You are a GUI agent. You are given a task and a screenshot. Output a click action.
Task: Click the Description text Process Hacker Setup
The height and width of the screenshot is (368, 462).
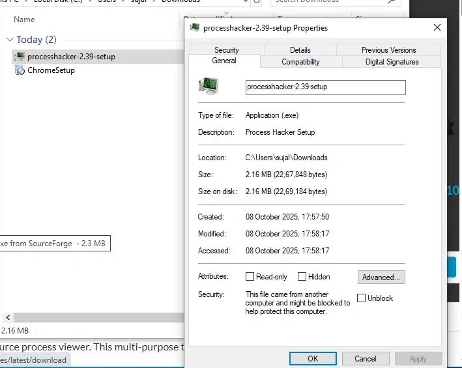280,132
